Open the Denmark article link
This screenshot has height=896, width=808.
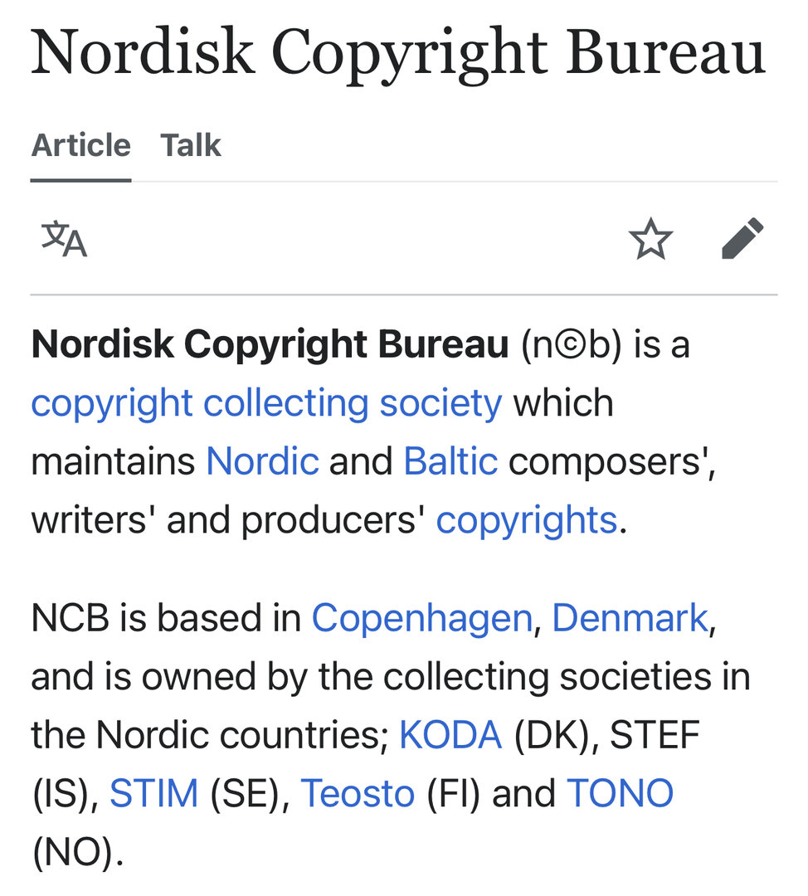[630, 618]
